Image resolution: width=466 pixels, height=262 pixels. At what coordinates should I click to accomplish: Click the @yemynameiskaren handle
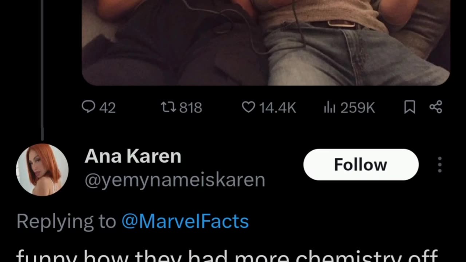[175, 180]
